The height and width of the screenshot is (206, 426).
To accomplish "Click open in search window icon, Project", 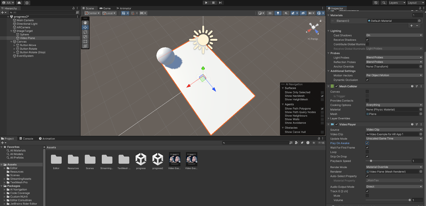I will pos(291,143).
